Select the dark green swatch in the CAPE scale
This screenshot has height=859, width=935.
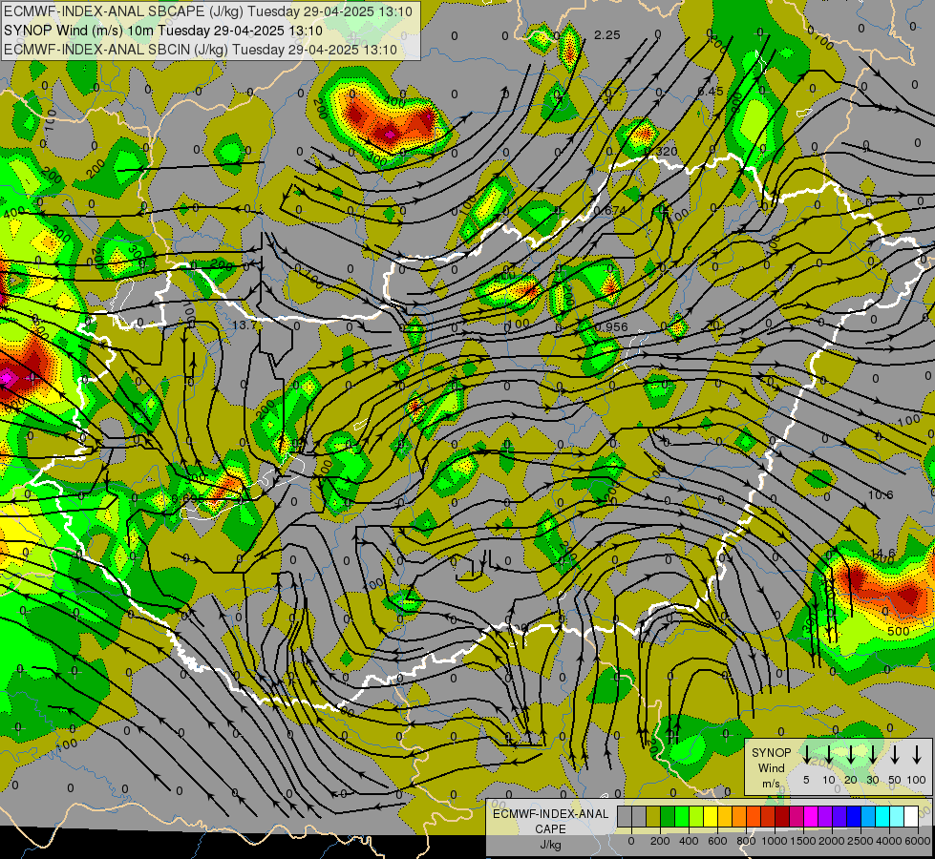pyautogui.click(x=668, y=816)
